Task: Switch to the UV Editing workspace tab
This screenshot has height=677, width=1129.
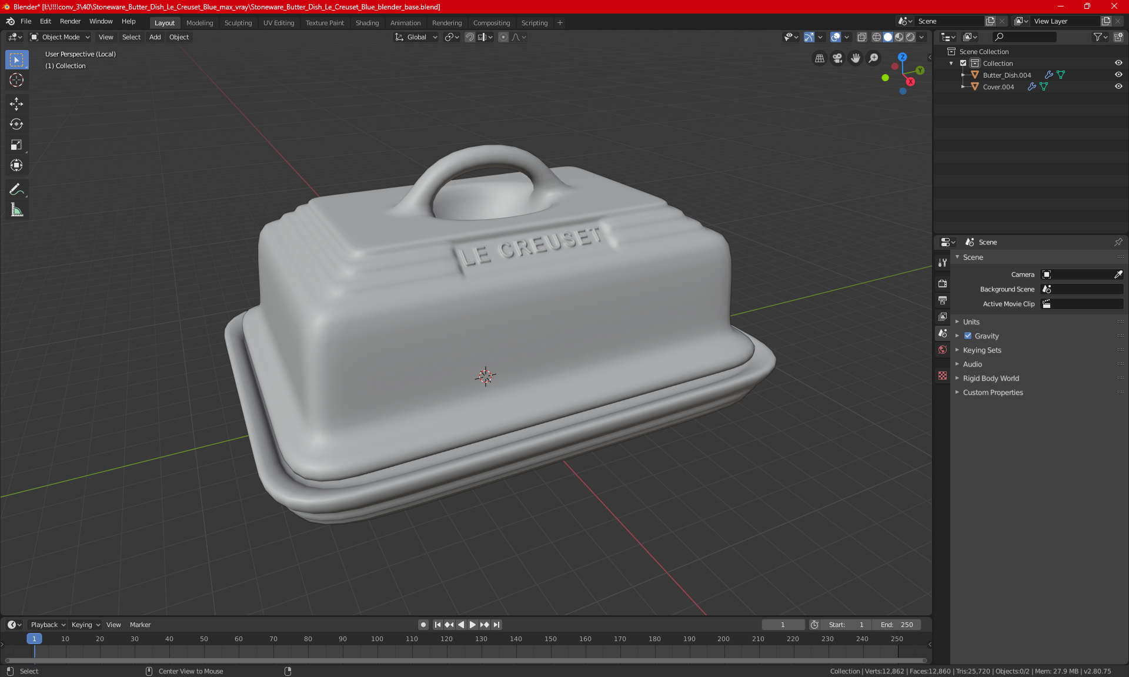Action: [279, 23]
